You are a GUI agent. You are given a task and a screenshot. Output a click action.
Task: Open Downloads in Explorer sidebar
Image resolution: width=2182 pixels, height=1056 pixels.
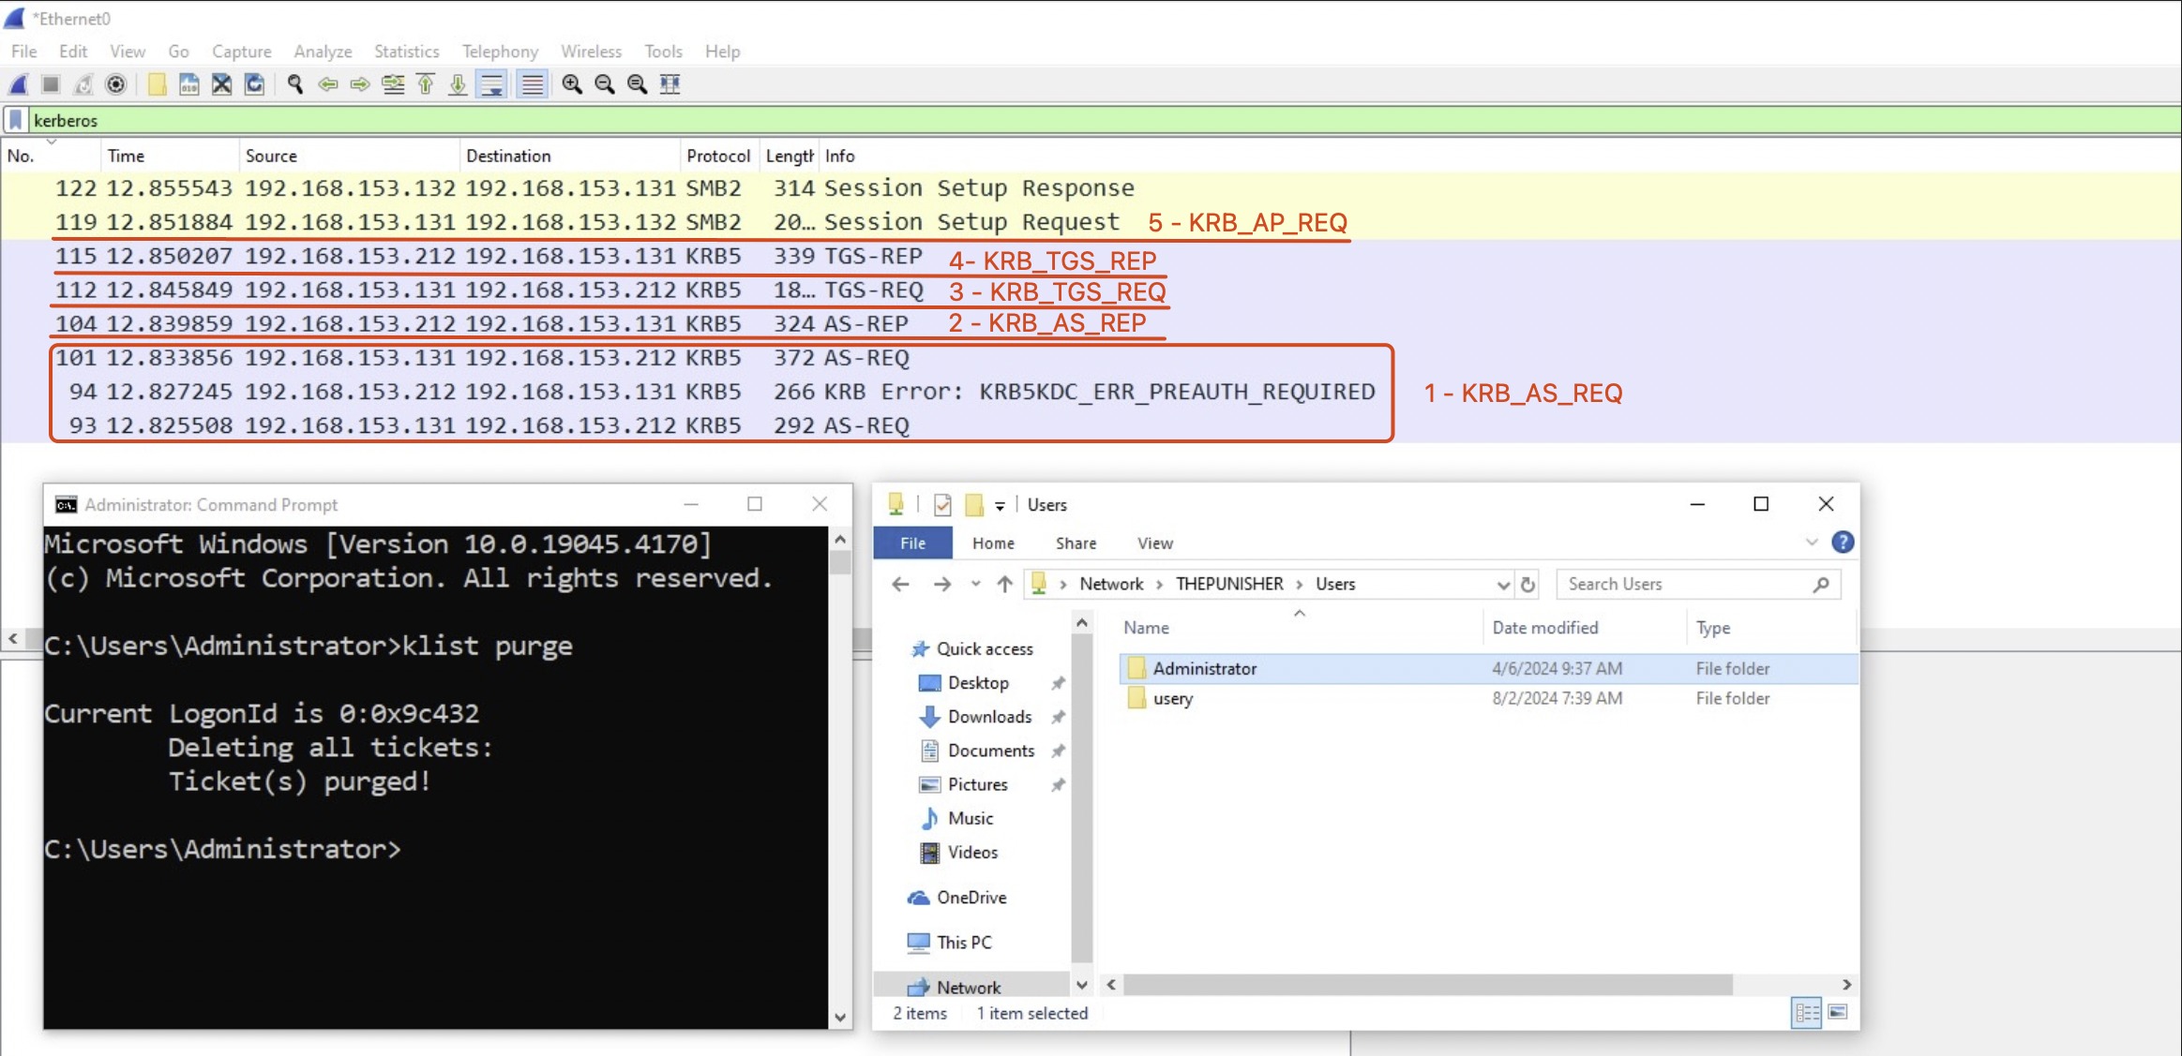pos(989,718)
